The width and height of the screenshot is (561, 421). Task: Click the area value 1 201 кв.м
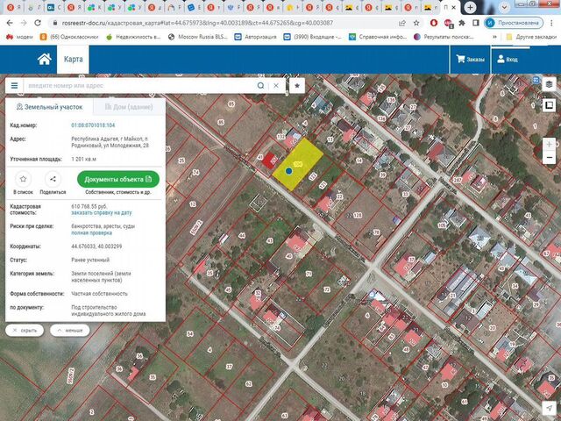click(84, 159)
